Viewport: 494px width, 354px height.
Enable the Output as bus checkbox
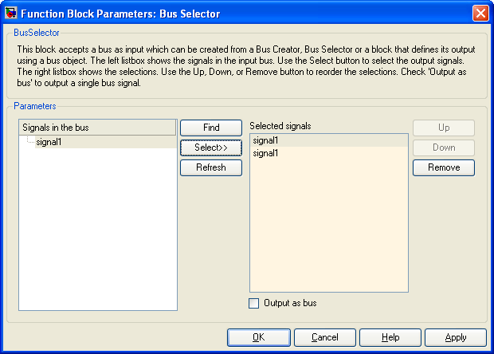coord(253,303)
